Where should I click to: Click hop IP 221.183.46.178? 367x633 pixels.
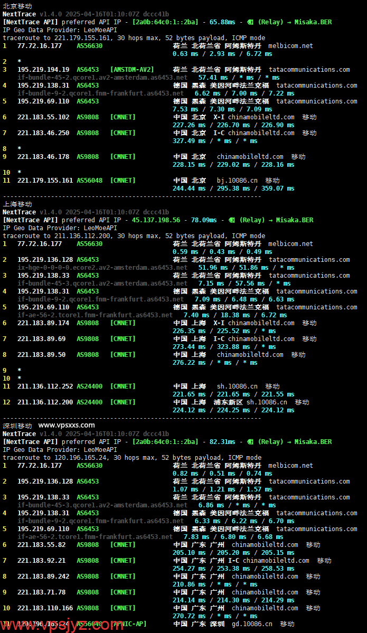pos(43,157)
